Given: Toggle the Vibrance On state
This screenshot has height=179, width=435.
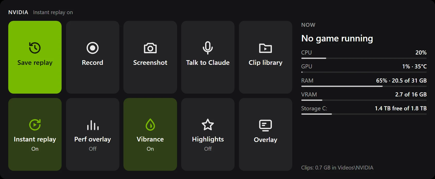Looking at the screenshot, I should coord(150,149).
